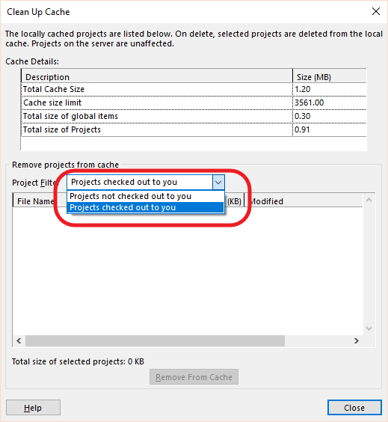The image size is (388, 422).
Task: Click the Cache Details label
Action: [x=32, y=61]
